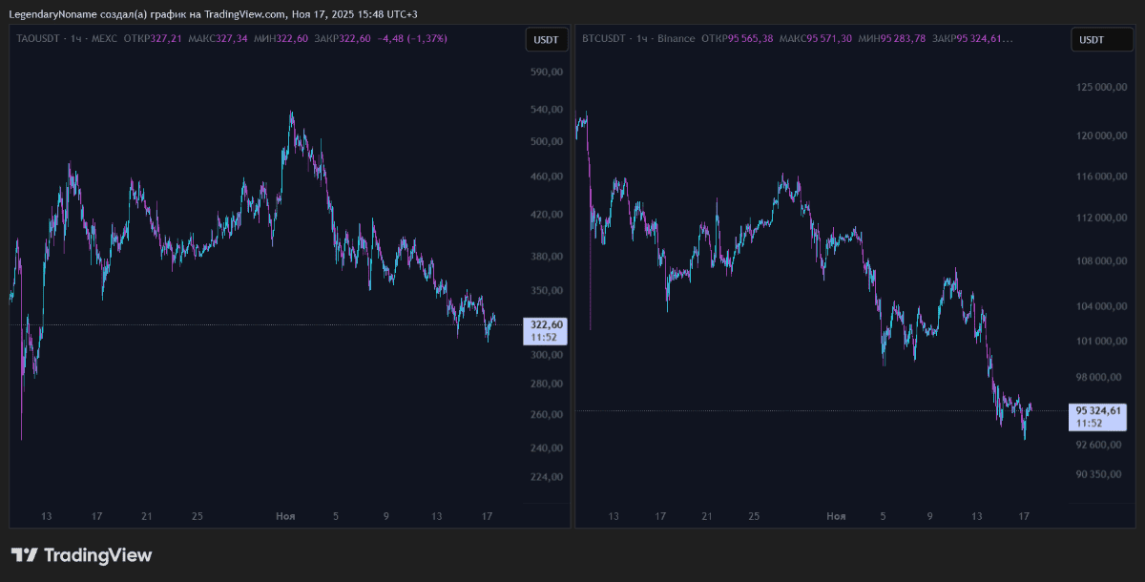Click the MEXC exchange label

[x=104, y=38]
